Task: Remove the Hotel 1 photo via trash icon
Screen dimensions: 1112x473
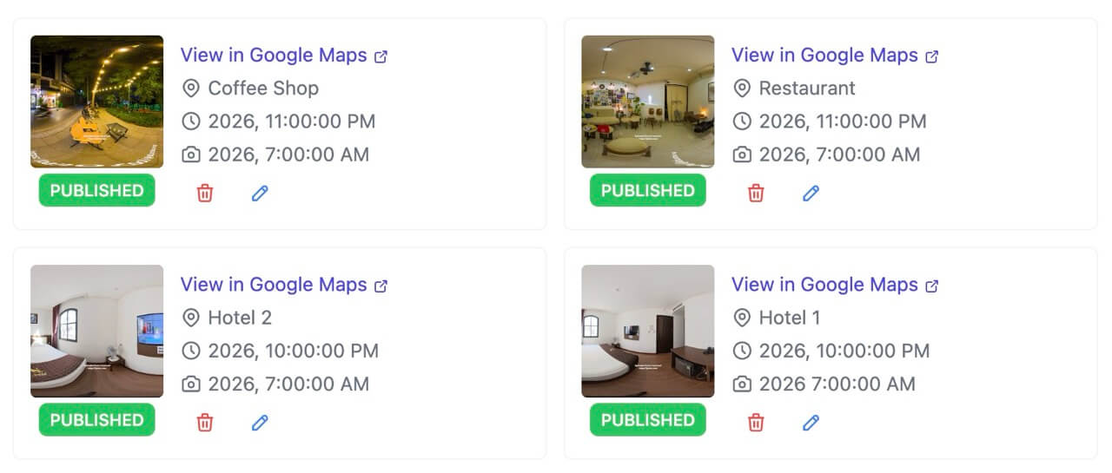Action: [756, 423]
